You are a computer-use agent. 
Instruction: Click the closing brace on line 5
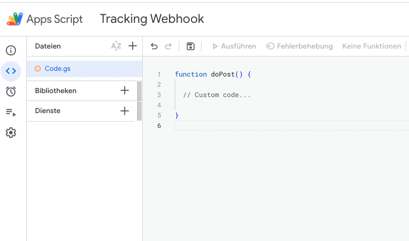(x=177, y=115)
